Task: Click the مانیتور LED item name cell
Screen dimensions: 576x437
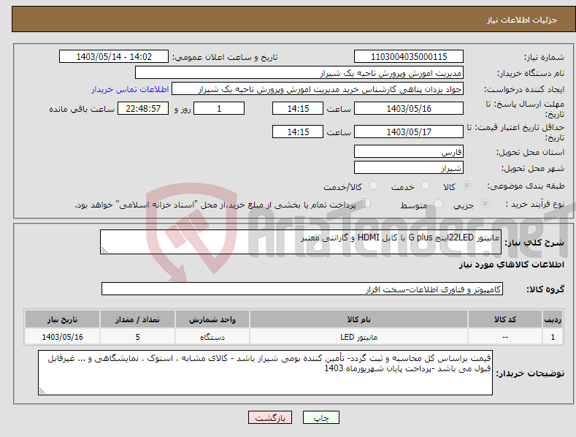Action: coord(358,337)
